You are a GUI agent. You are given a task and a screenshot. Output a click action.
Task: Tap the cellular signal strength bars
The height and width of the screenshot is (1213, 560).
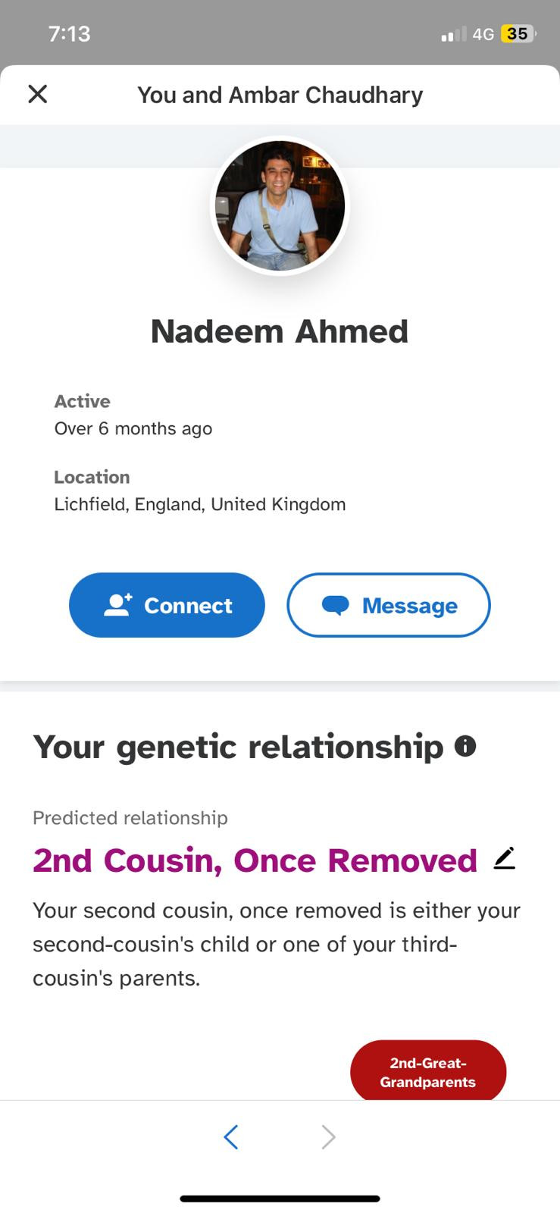point(453,34)
